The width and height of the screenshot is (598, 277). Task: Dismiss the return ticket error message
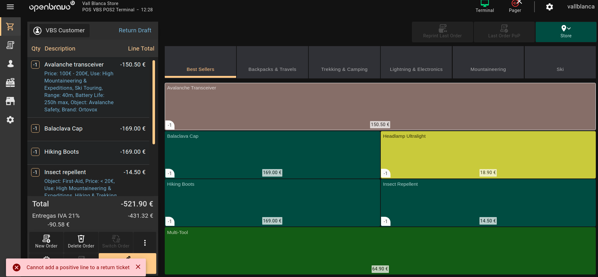click(x=138, y=267)
